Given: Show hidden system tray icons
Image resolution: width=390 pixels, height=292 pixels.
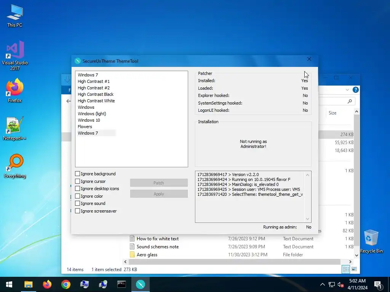Looking at the screenshot, I should click(322, 284).
